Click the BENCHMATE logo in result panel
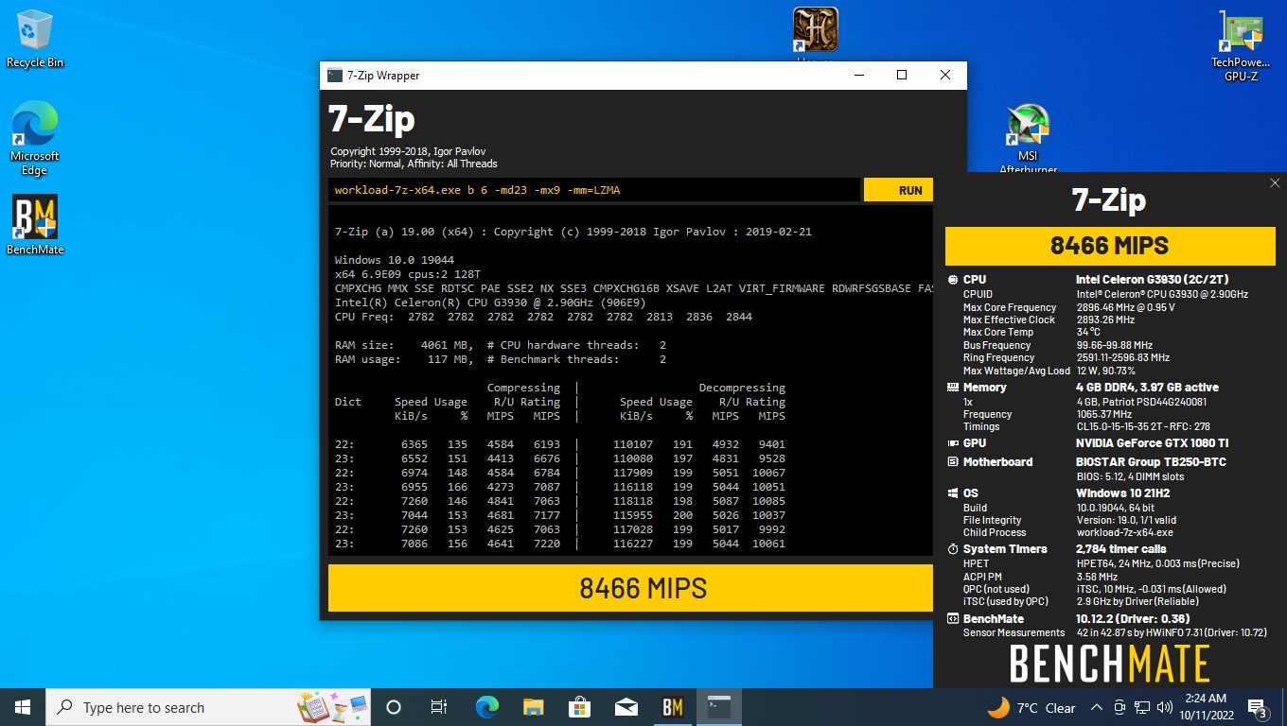The width and height of the screenshot is (1287, 726). coord(1110,664)
